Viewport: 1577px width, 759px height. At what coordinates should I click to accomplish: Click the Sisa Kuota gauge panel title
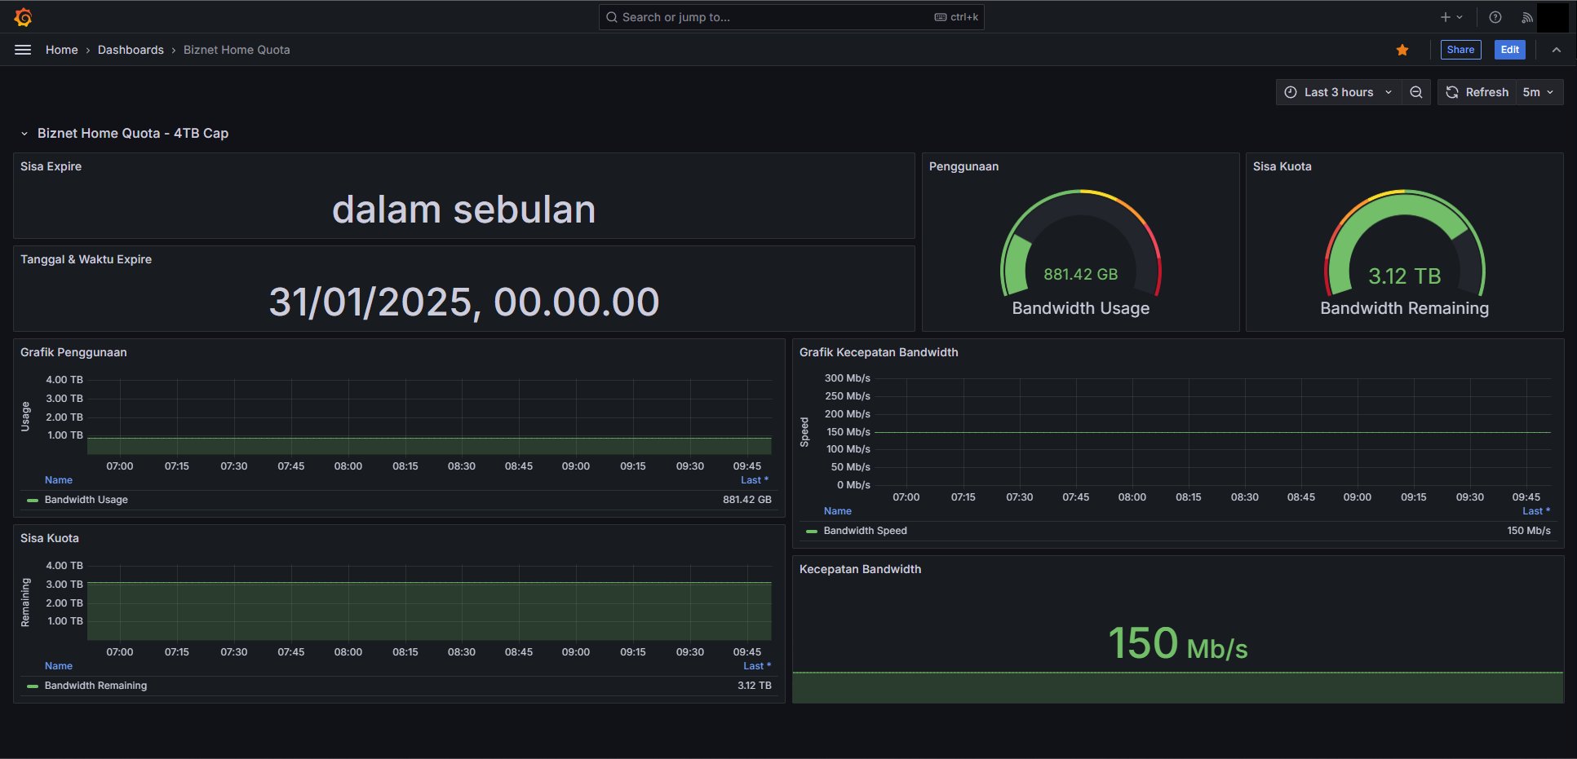(1282, 166)
